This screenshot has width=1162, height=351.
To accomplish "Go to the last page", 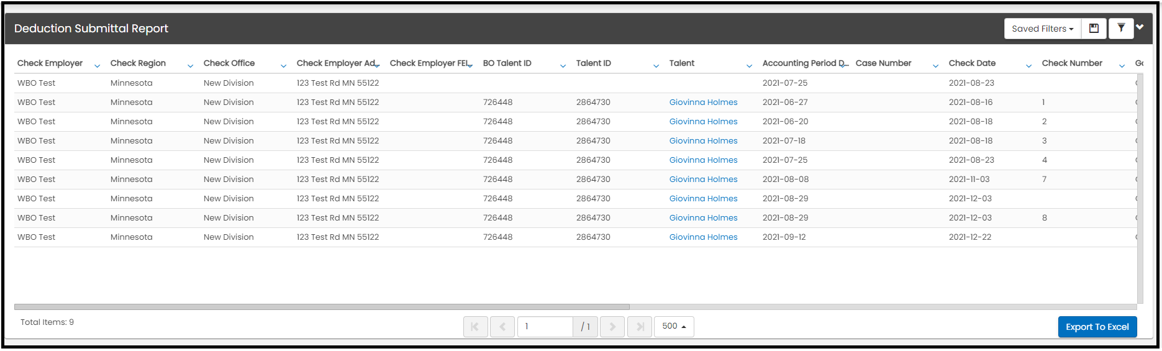I will tap(640, 327).
